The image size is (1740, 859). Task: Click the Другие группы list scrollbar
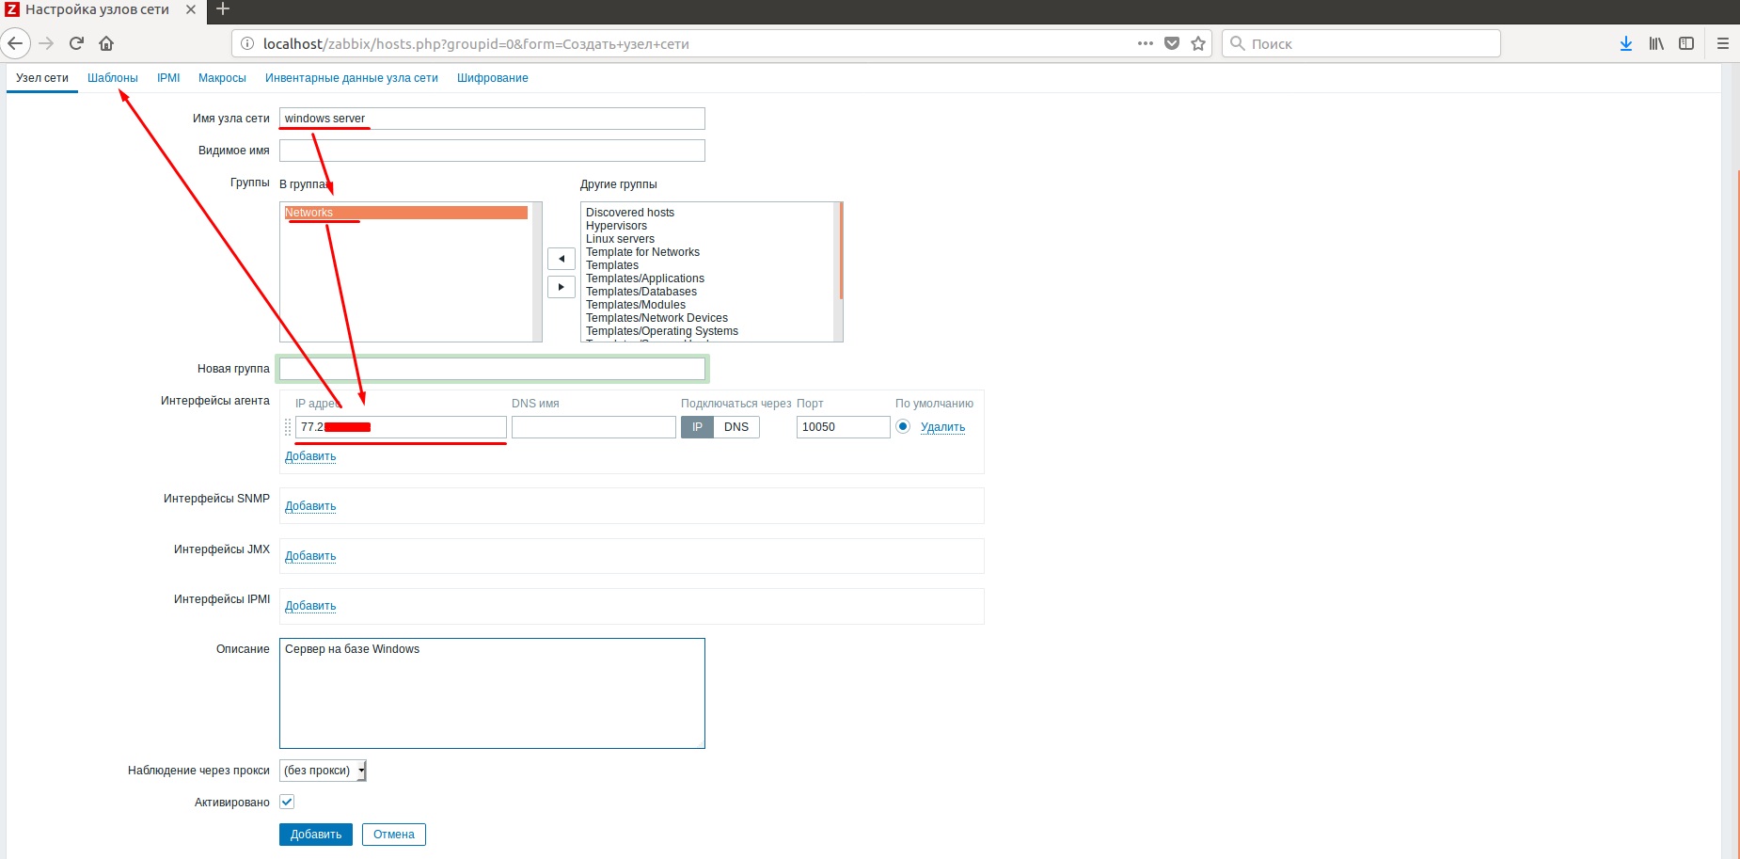(x=840, y=272)
